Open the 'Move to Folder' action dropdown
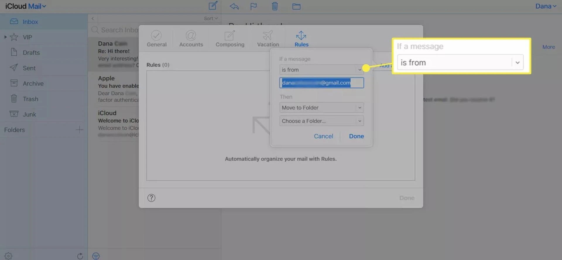The width and height of the screenshot is (562, 260). [321, 108]
